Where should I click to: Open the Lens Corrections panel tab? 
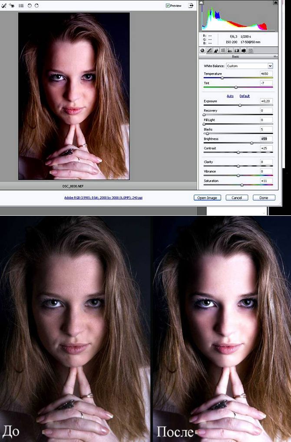pyautogui.click(x=237, y=50)
